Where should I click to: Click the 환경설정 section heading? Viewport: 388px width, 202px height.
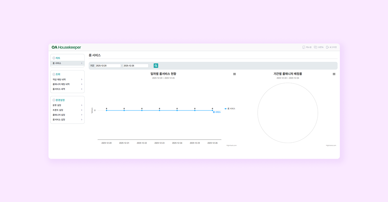coord(60,100)
